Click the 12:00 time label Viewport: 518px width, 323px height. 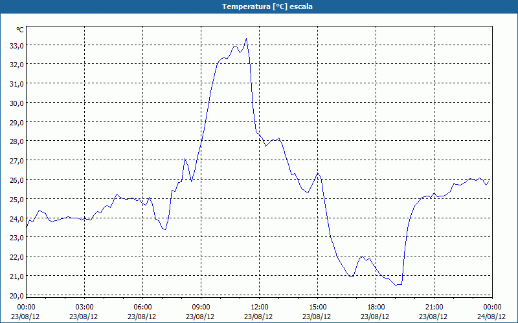pyautogui.click(x=260, y=307)
